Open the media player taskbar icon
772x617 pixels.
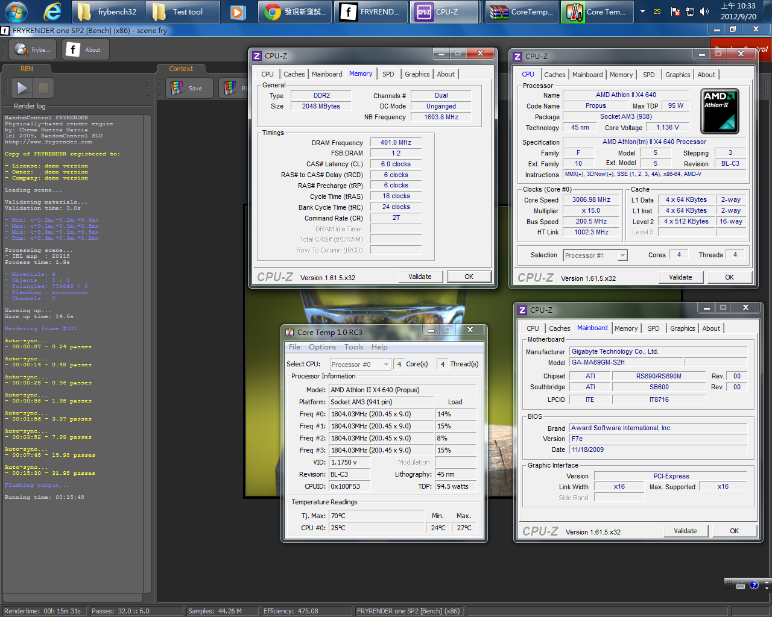(x=238, y=11)
